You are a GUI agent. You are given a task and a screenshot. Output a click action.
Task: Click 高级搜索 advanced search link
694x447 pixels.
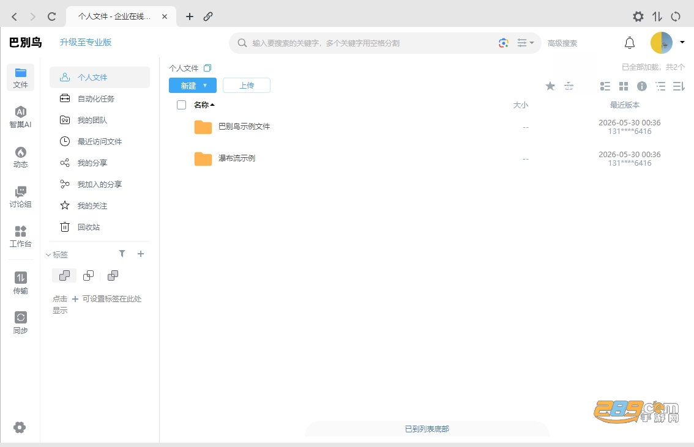(x=562, y=43)
